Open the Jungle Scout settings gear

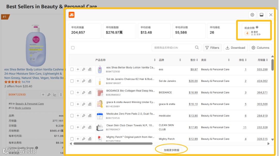point(252,15)
